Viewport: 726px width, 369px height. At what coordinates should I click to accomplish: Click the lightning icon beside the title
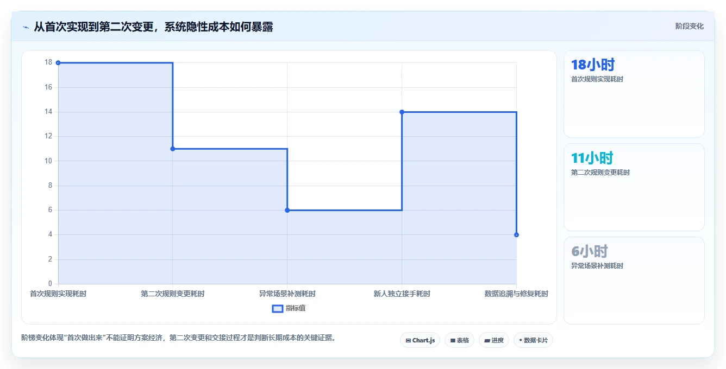pyautogui.click(x=26, y=27)
